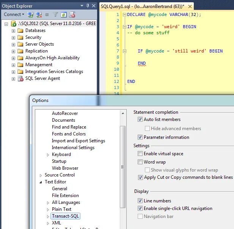This screenshot has height=229, width=234.
Task: Click the Server Objects folder icon
Action: coord(20,44)
